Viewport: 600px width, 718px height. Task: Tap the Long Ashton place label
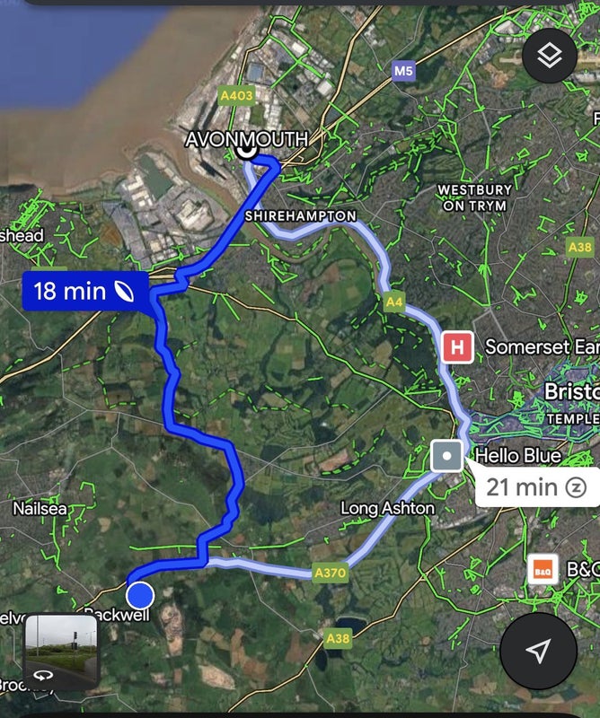[x=388, y=508]
